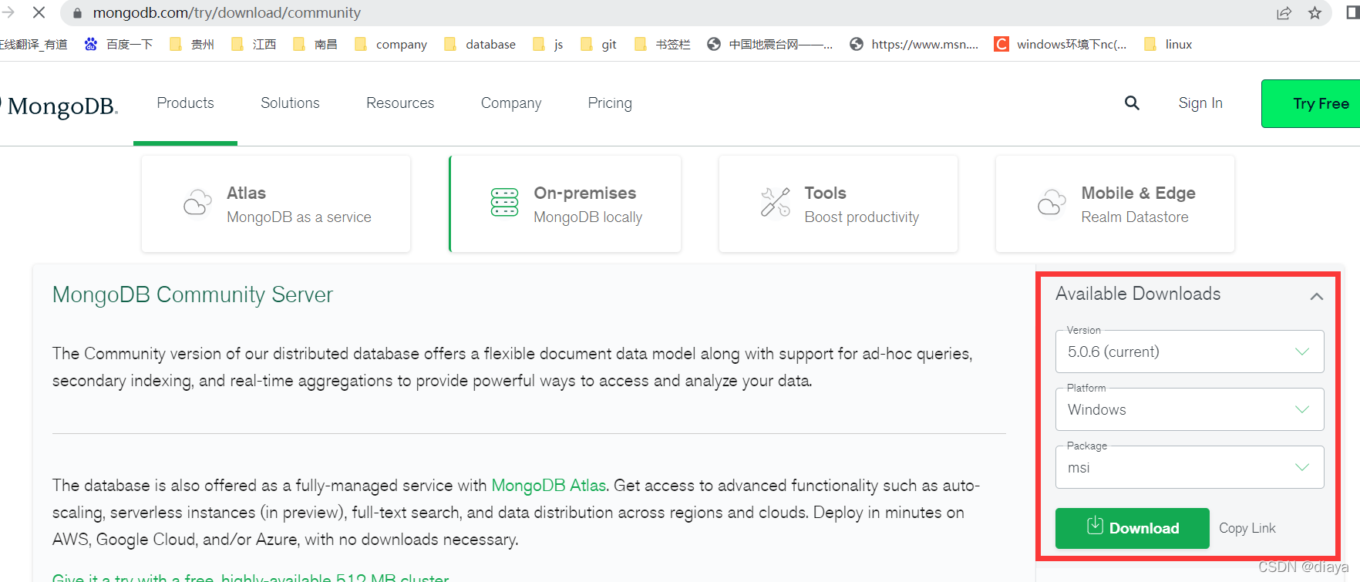Open the linux bookmarks folder

coord(1168,44)
